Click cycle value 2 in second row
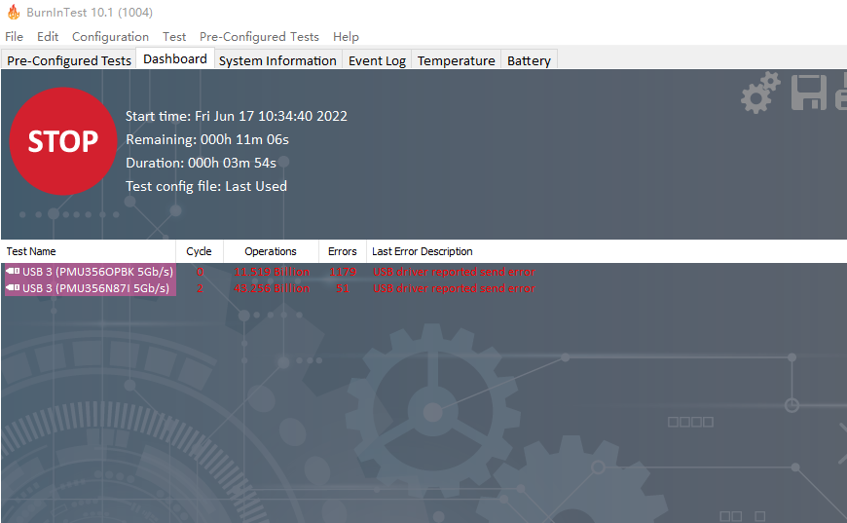The height and width of the screenshot is (523, 847). [200, 288]
